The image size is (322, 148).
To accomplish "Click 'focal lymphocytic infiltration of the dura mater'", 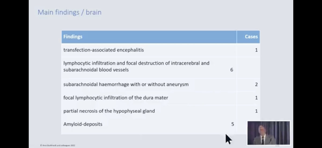I will [x=116, y=98].
